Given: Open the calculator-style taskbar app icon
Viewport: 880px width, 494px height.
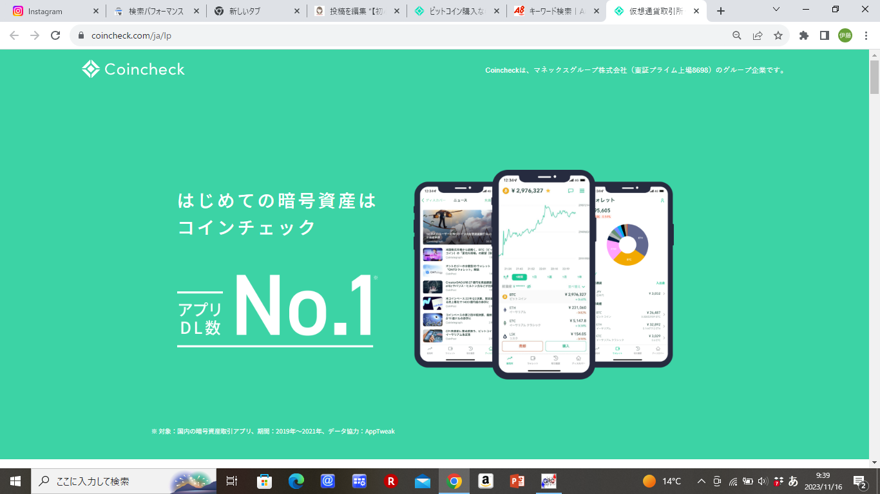Looking at the screenshot, I should [x=359, y=481].
